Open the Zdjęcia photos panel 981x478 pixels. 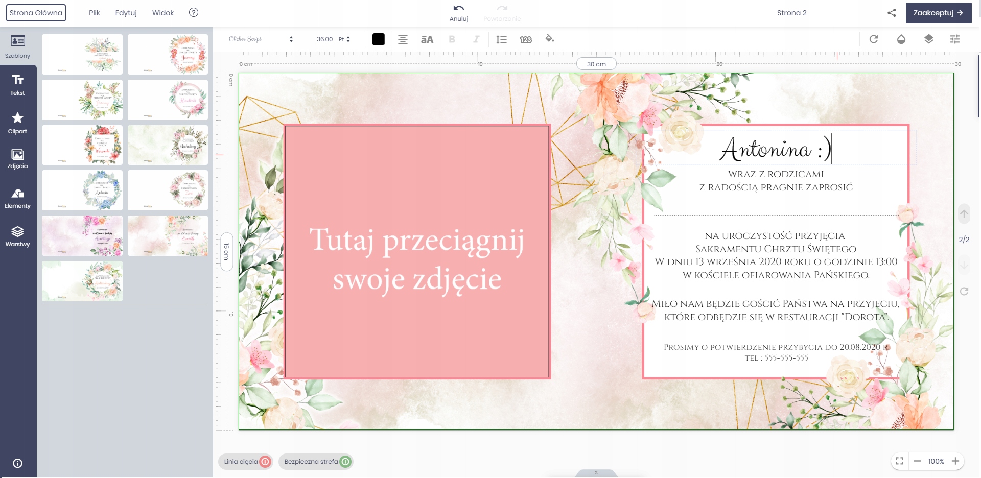pyautogui.click(x=18, y=159)
